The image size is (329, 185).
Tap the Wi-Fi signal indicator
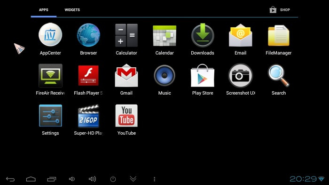(x=321, y=179)
